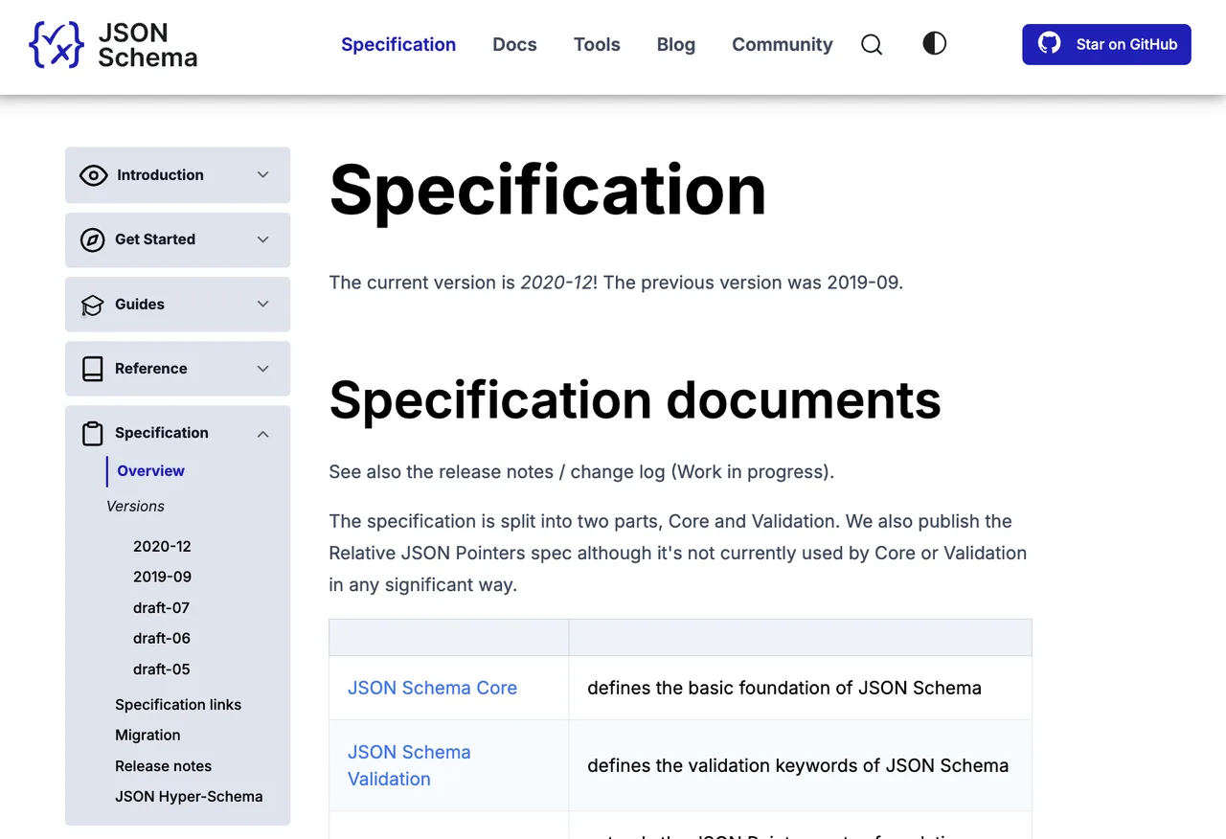Open the 2019-09 version page
1226x839 pixels.
click(162, 577)
